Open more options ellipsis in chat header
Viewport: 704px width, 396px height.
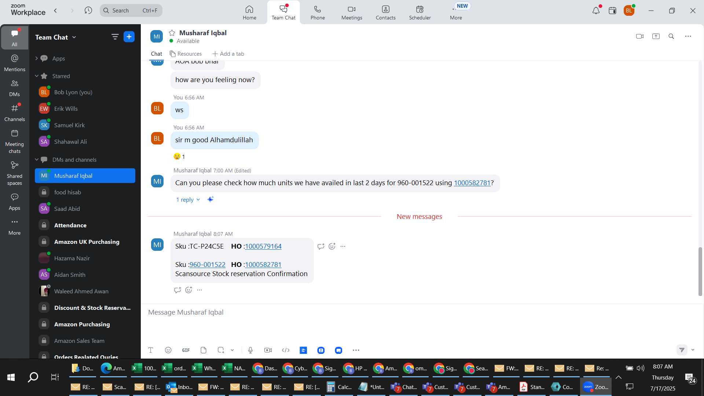pyautogui.click(x=688, y=36)
